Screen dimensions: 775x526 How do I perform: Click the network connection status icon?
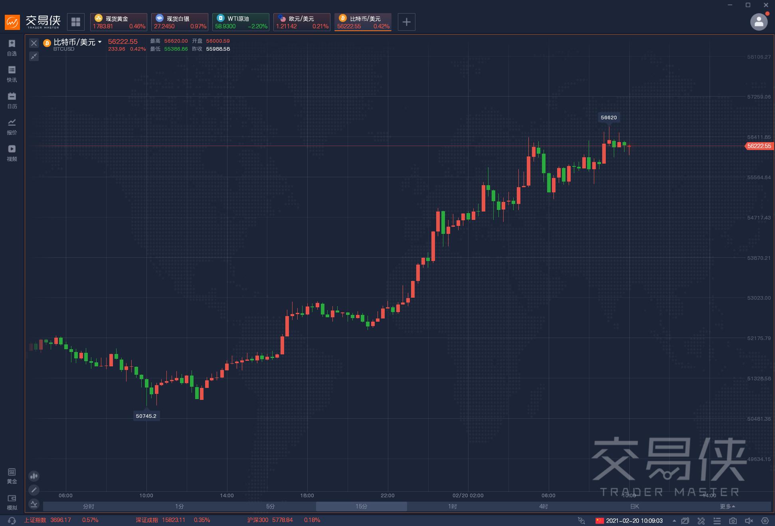pos(581,520)
